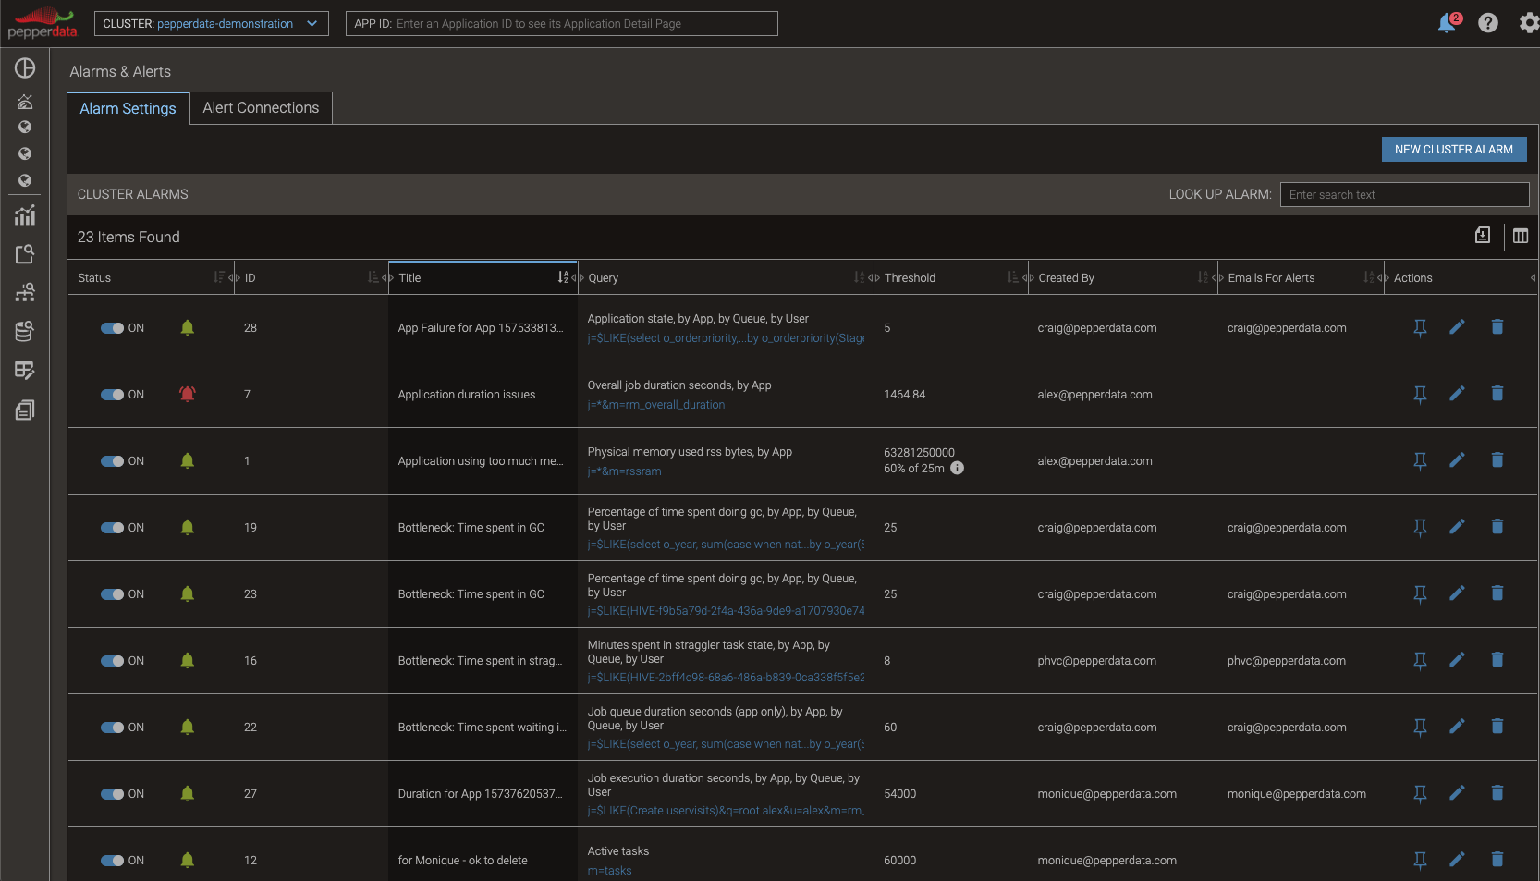Click the green bell for App Failure alarm
Viewport: 1540px width, 881px height.
(188, 327)
